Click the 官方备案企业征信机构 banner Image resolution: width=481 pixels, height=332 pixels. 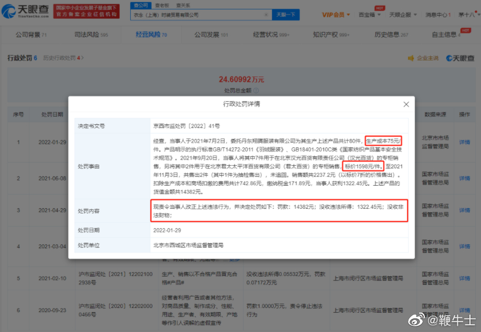87,12
